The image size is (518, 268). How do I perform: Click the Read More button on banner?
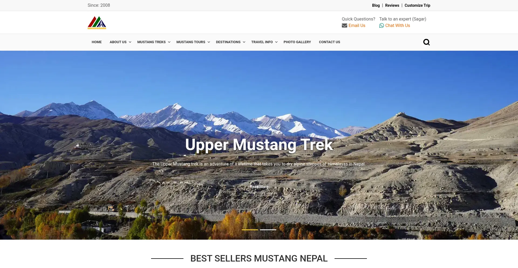pos(259,187)
